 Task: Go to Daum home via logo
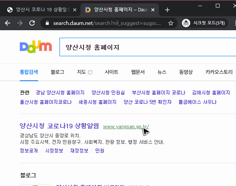tap(36, 47)
